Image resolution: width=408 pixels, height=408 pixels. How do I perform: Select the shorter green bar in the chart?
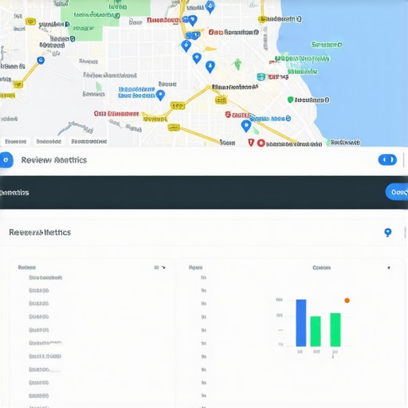pos(316,331)
